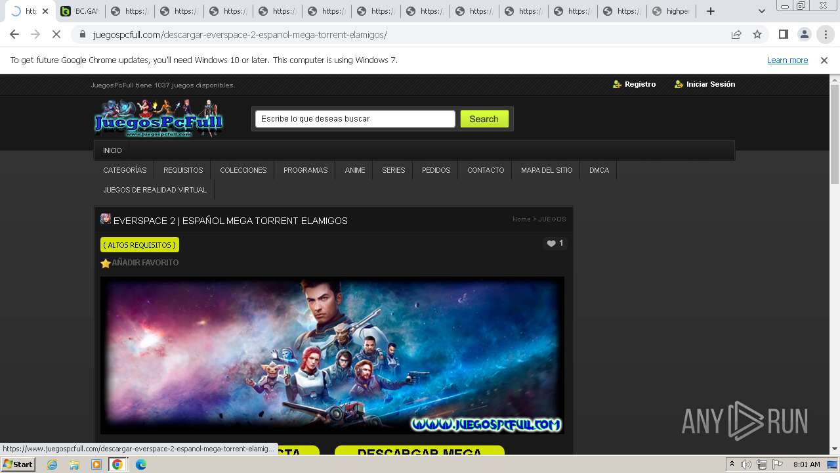The height and width of the screenshot is (473, 840).
Task: Show hidden tray icons arrow
Action: [732, 464]
